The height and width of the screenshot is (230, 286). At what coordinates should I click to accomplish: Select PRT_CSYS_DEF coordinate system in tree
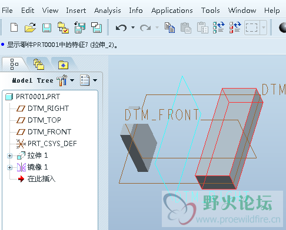pos(46,144)
